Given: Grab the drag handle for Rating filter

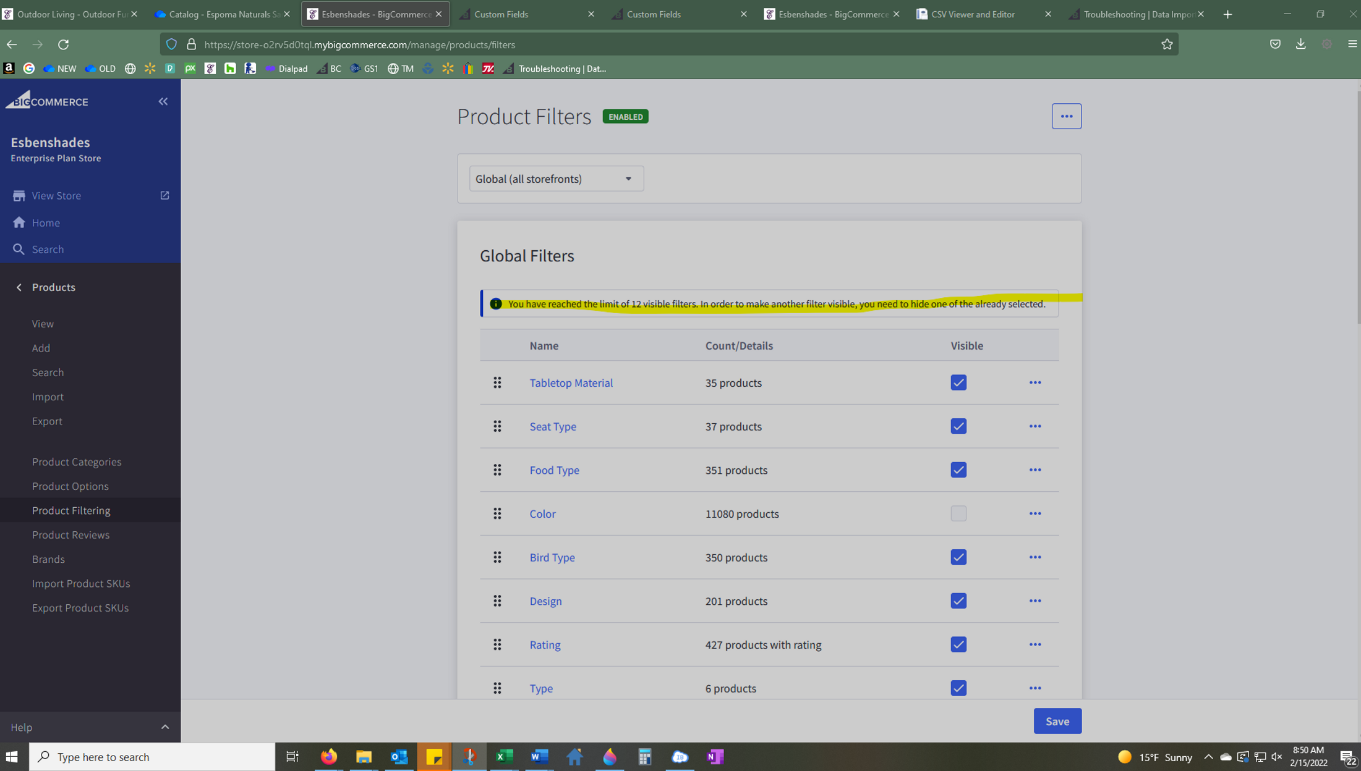Looking at the screenshot, I should pyautogui.click(x=497, y=644).
